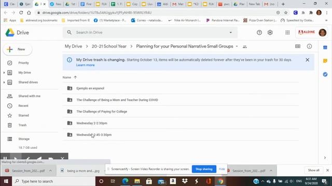The width and height of the screenshot is (332, 186).
Task: Open Drive settings gear
Action: click(270, 33)
